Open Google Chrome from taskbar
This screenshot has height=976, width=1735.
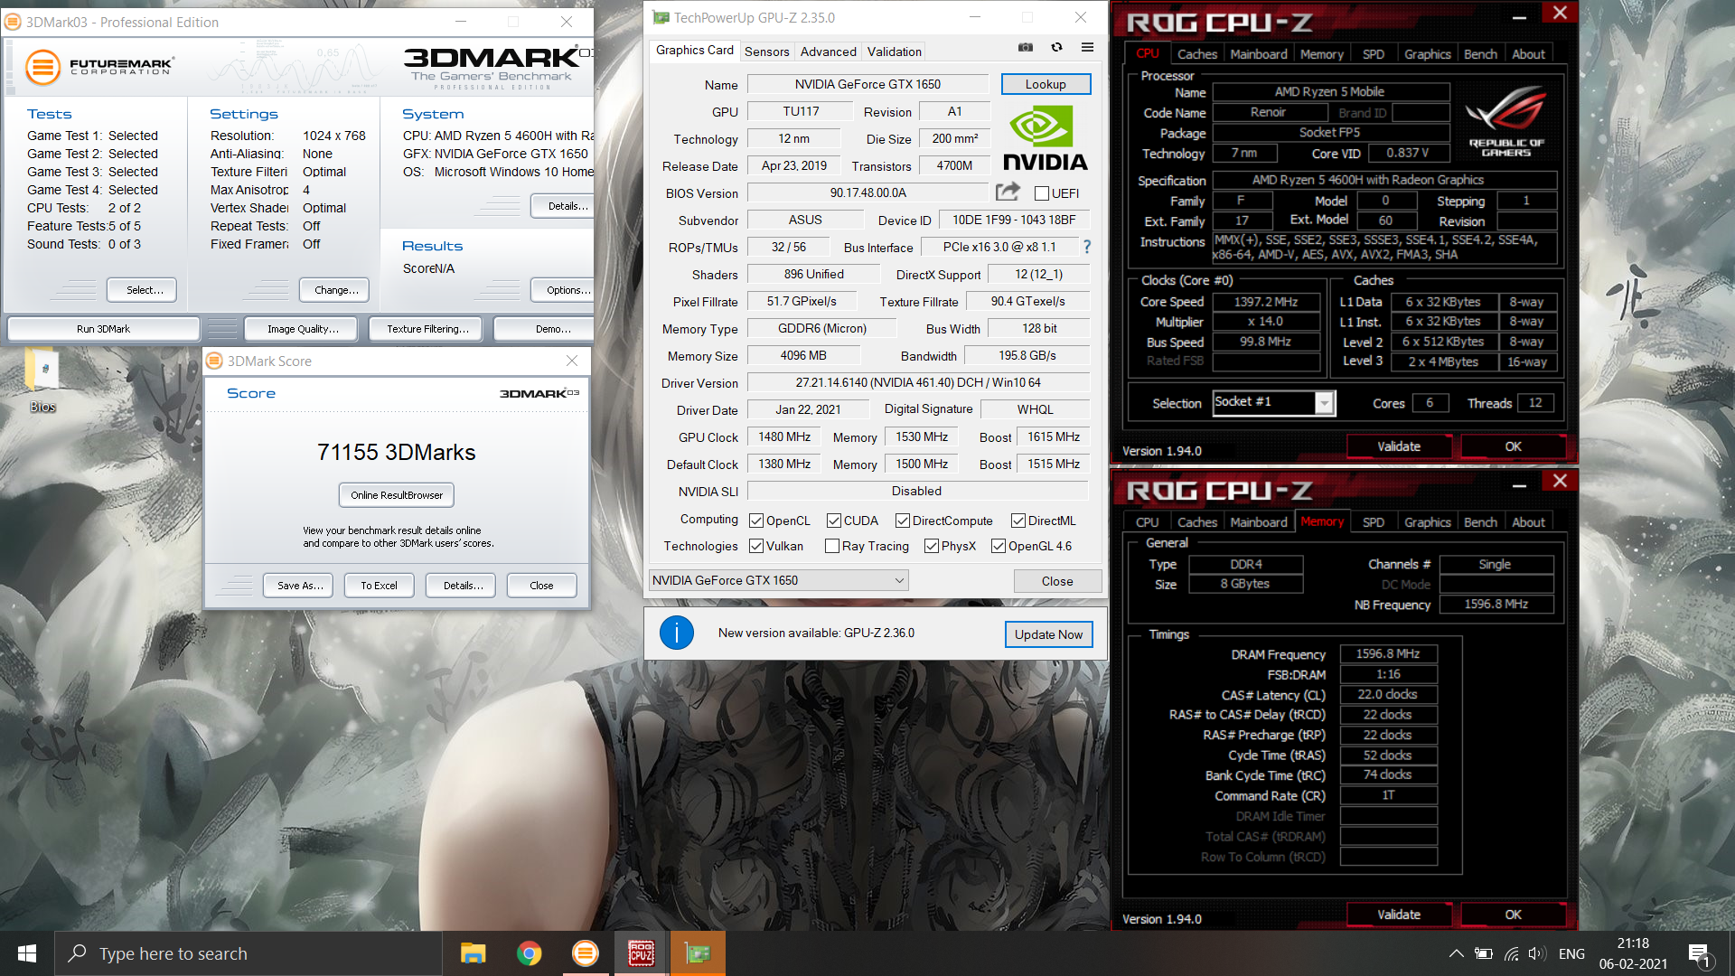click(530, 953)
